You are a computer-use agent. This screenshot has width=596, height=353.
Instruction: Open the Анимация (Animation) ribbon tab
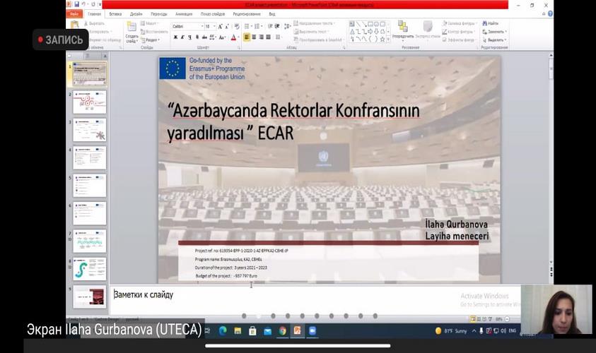click(x=183, y=13)
